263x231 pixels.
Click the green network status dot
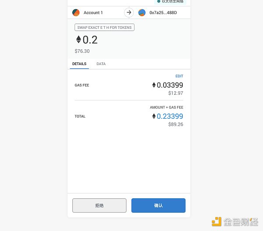point(159,1)
